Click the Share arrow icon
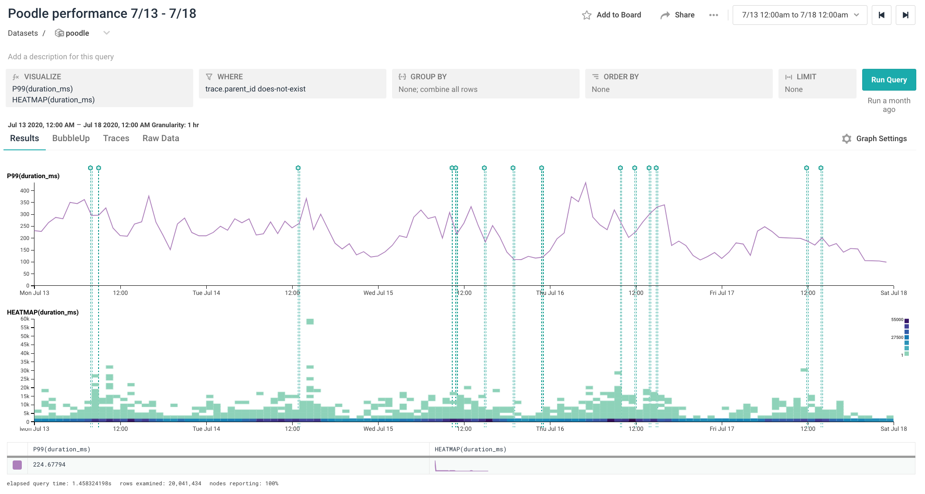Screen dimensions: 925x494 coord(665,15)
